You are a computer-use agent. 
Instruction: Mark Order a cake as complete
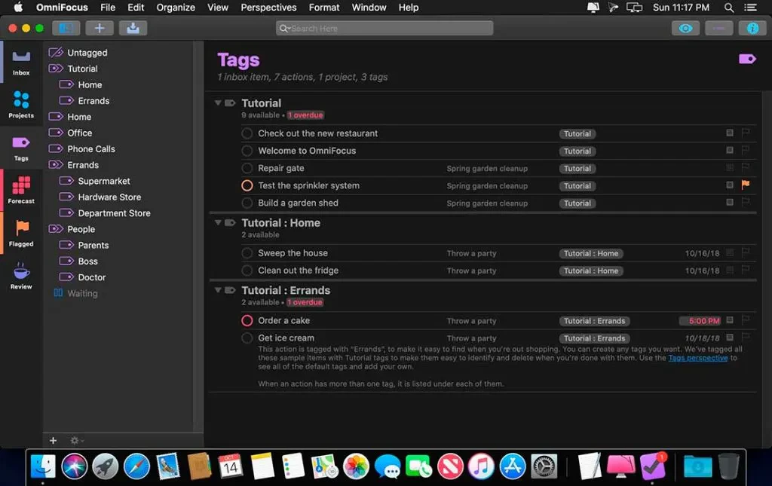point(247,321)
